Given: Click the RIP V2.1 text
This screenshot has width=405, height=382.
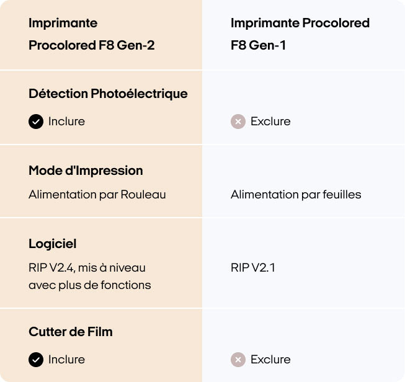Looking at the screenshot, I should [252, 268].
